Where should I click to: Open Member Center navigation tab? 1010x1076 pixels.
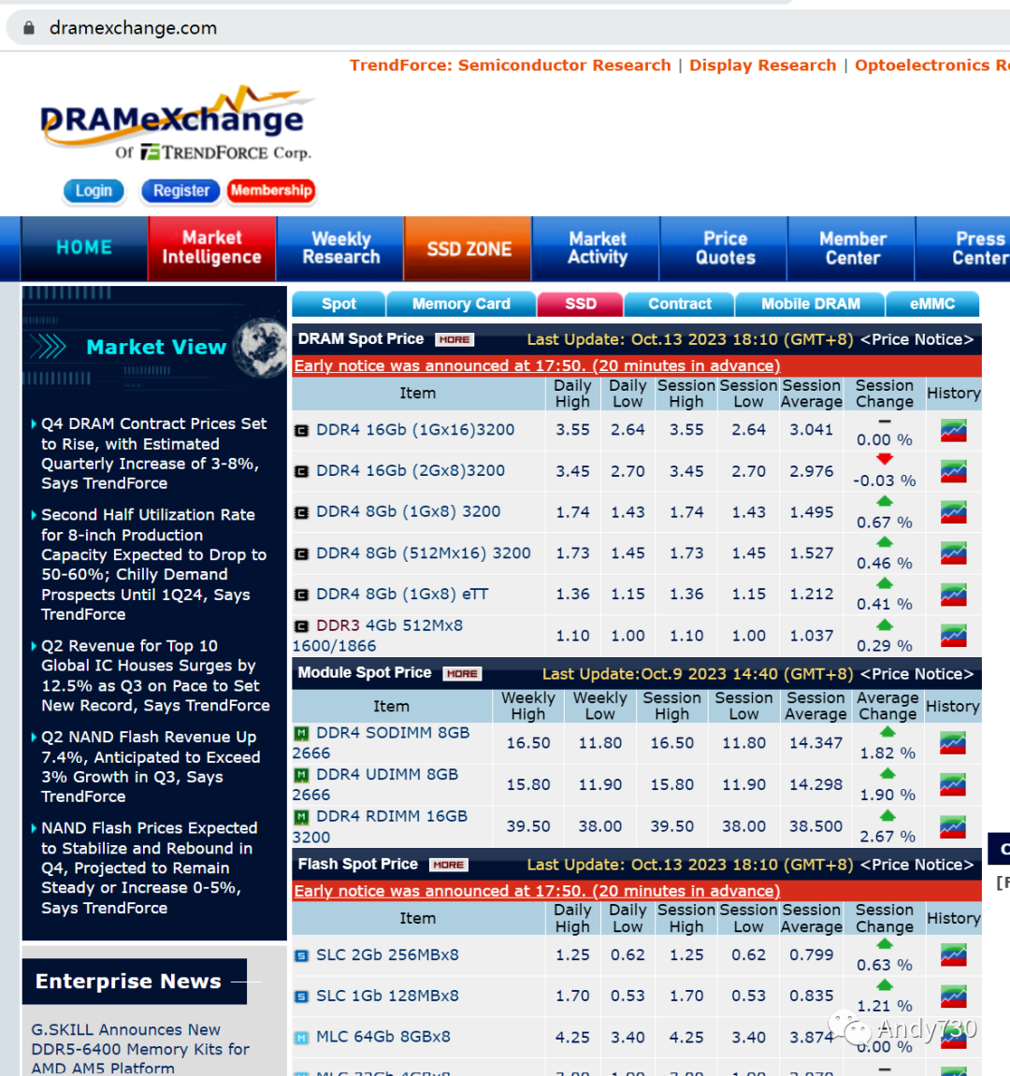coord(852,248)
